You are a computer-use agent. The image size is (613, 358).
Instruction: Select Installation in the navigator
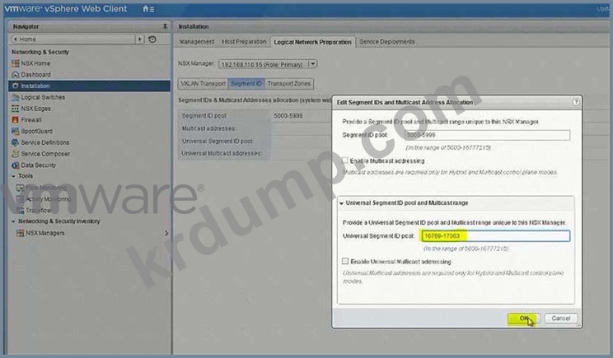[90, 86]
